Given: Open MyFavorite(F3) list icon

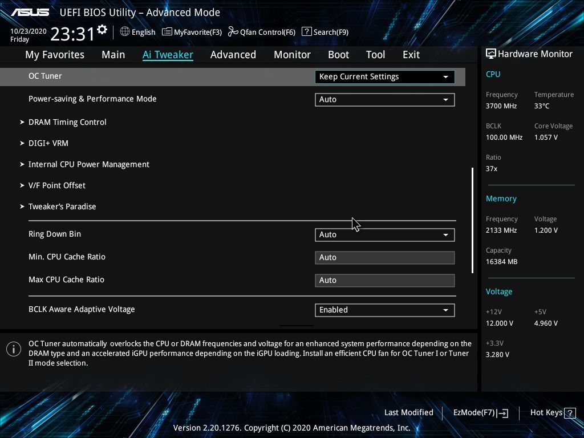Looking at the screenshot, I should pos(167,32).
